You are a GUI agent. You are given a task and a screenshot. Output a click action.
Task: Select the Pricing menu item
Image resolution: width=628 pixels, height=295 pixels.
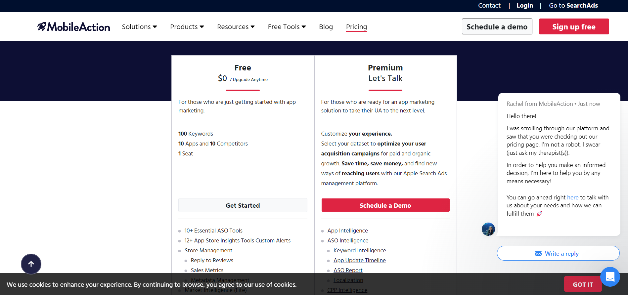coord(356,27)
